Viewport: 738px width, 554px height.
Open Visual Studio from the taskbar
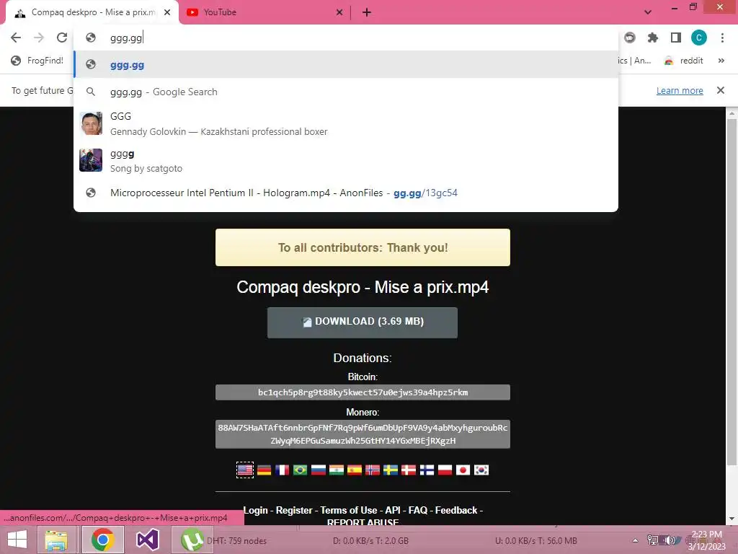[x=147, y=540]
